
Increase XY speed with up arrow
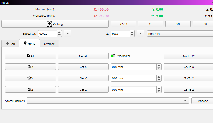[x=59, y=32]
